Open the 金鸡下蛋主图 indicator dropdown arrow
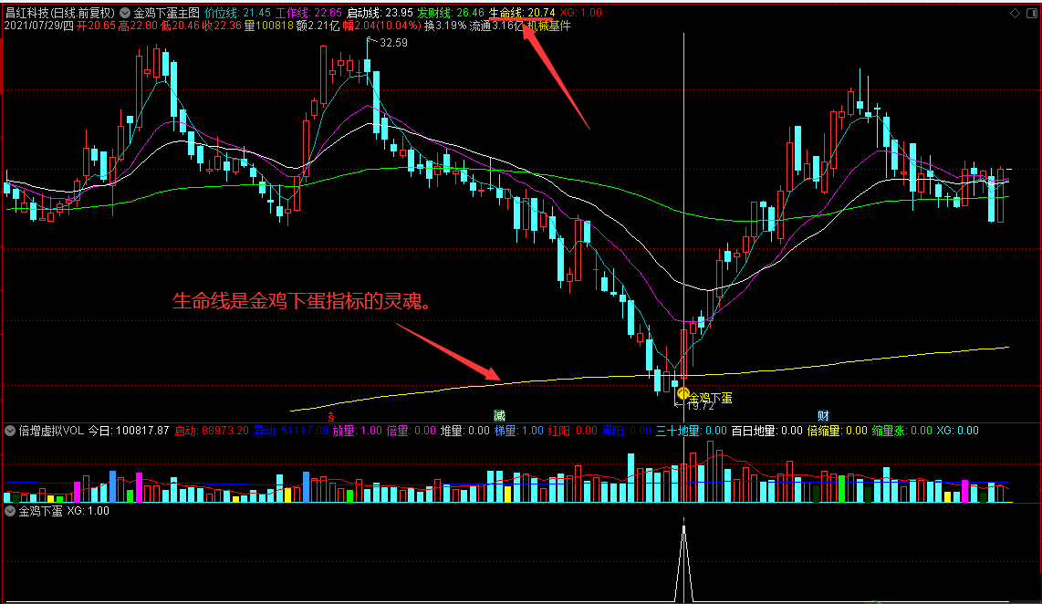This screenshot has height=604, width=1042. 124,13
